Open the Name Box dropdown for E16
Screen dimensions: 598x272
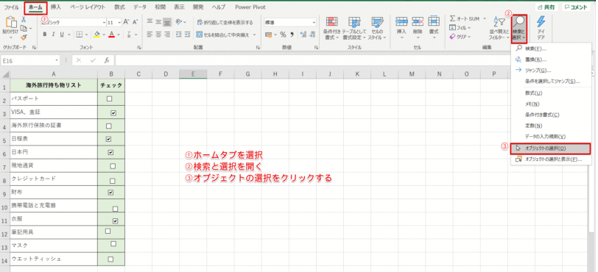(x=57, y=60)
